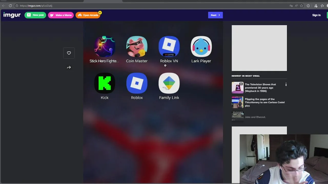This screenshot has height=184, width=328.
Task: Click the 'Family Link' label text
Action: click(169, 98)
